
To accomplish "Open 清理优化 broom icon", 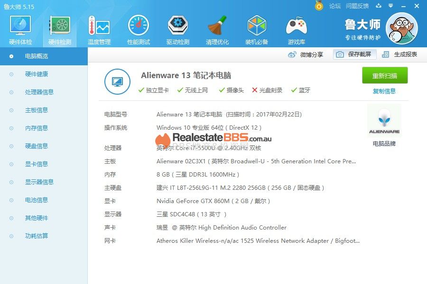I will pyautogui.click(x=217, y=26).
